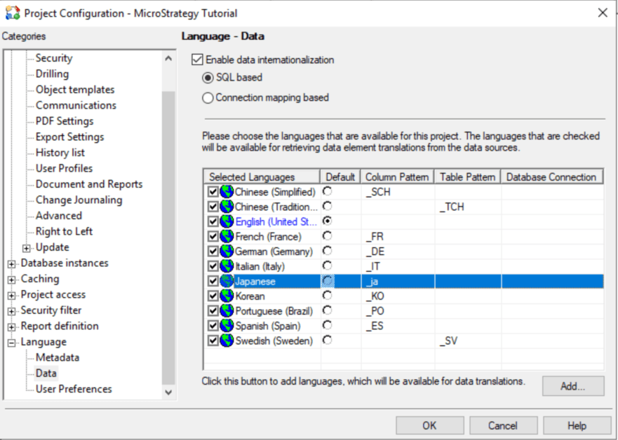
Task: Click the _PO column pattern cell
Action: pyautogui.click(x=398, y=311)
